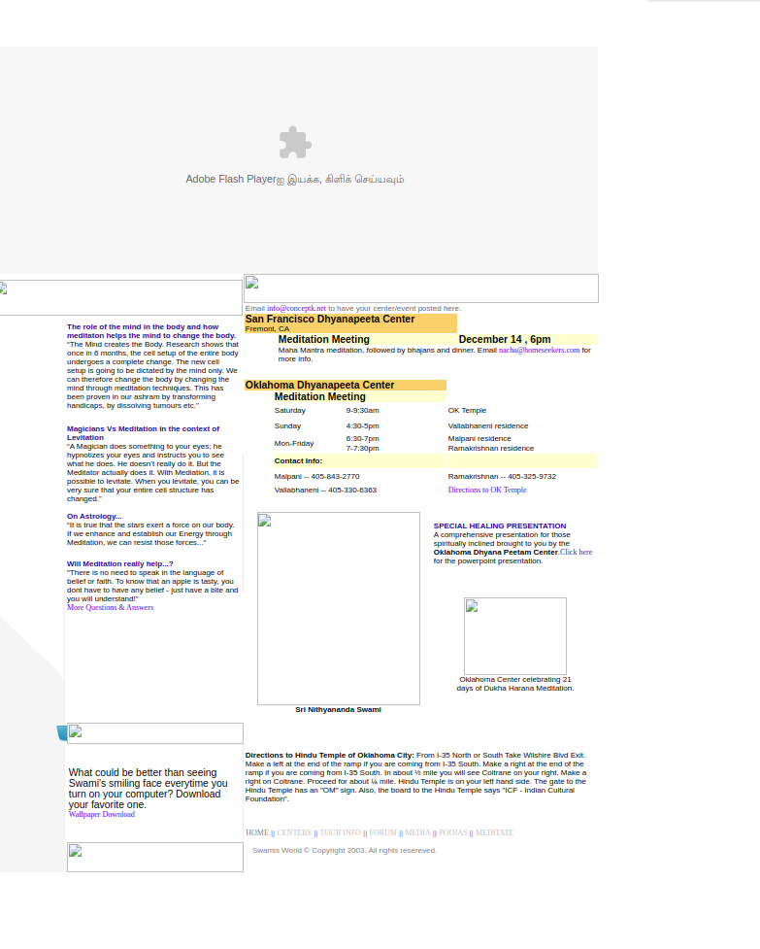Open More Questions & Answers link

click(110, 608)
